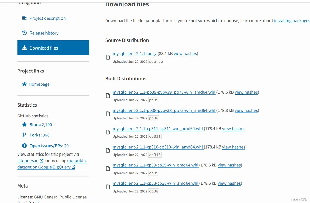This screenshot has width=310, height=203.
Task: View hashes for the pp38 wheel
Action: tap(246, 110)
